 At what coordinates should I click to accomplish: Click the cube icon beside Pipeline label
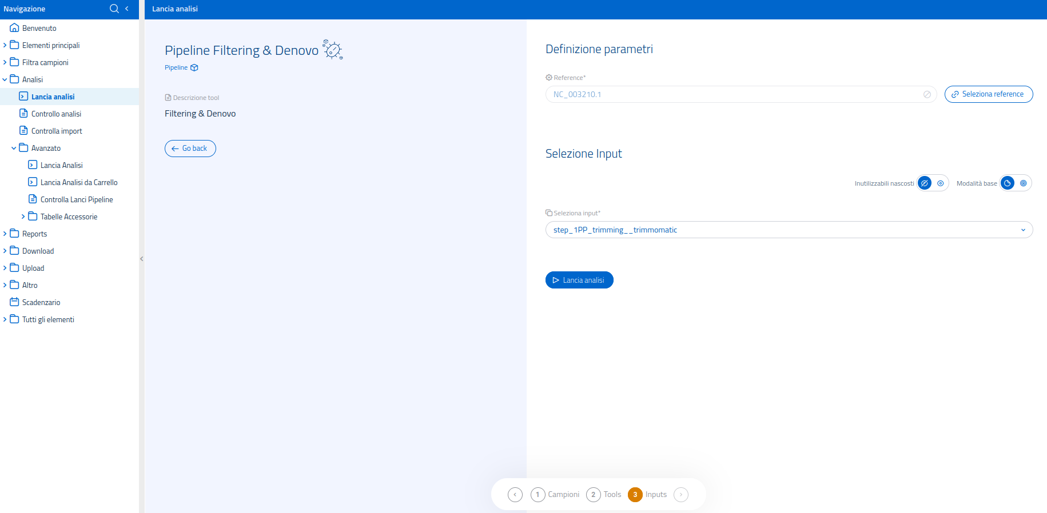tap(194, 68)
